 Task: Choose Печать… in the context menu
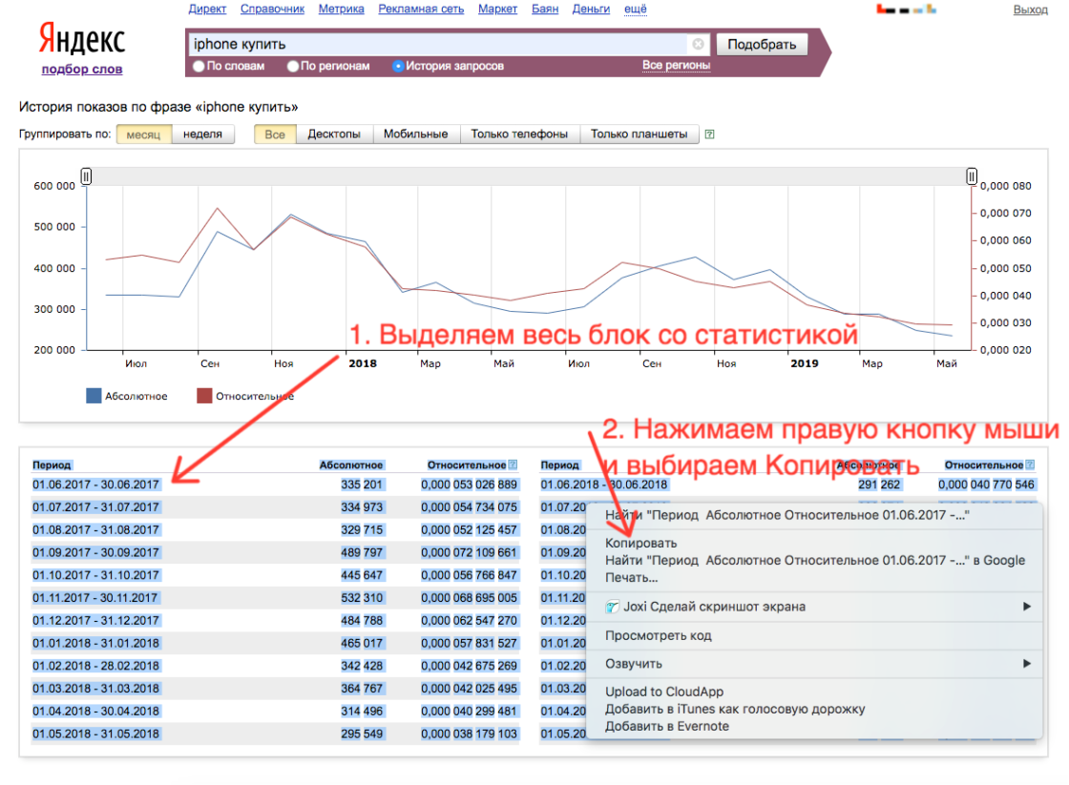631,578
